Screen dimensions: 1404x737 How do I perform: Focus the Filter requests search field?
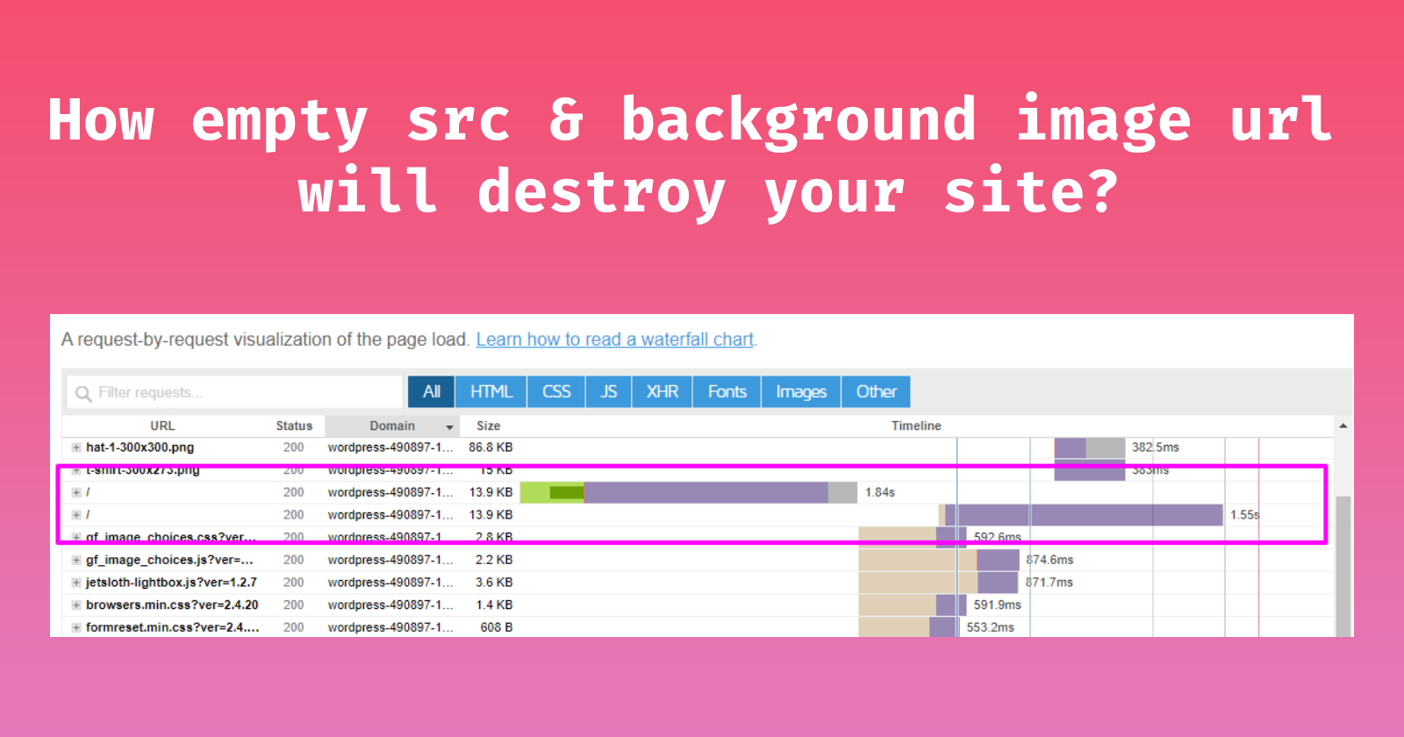[235, 392]
